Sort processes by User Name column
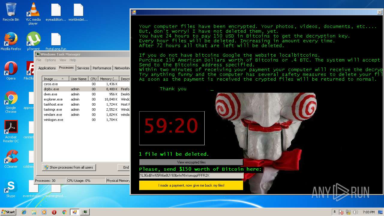The width and height of the screenshot is (384, 216). coord(79,79)
